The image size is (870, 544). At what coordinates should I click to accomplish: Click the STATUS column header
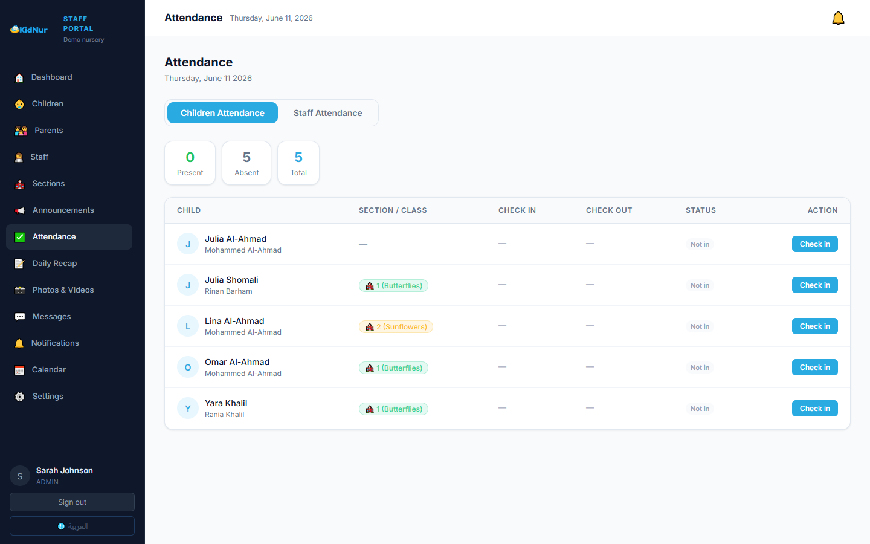pyautogui.click(x=701, y=210)
